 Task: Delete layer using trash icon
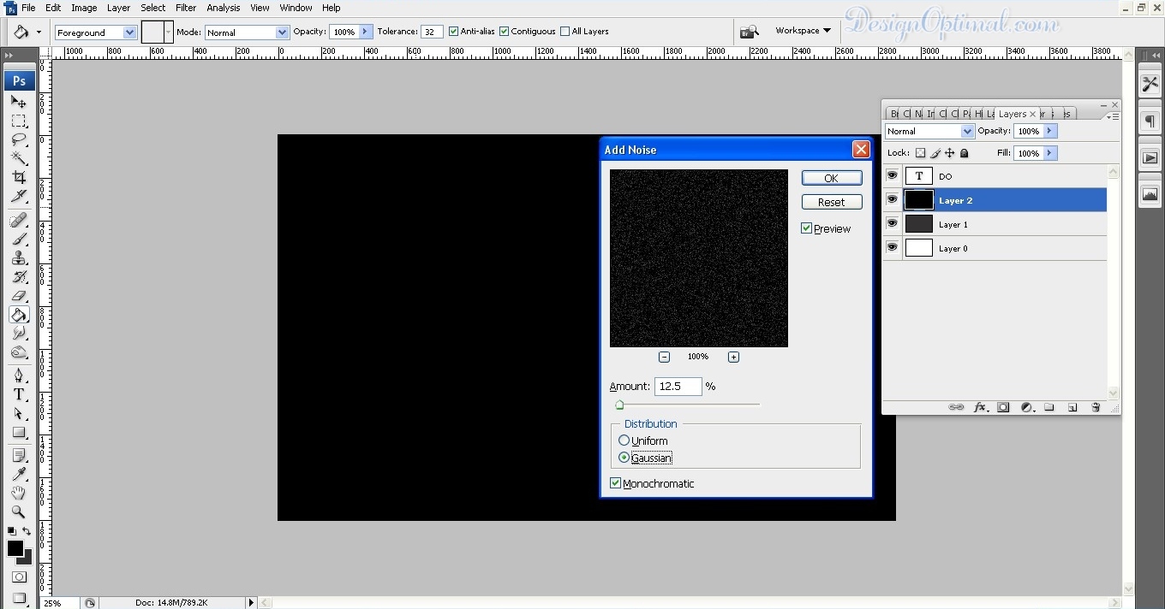pyautogui.click(x=1096, y=408)
